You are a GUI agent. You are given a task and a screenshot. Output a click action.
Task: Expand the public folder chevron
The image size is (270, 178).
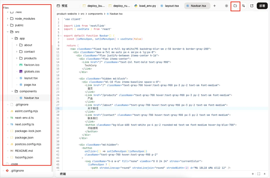(7, 25)
